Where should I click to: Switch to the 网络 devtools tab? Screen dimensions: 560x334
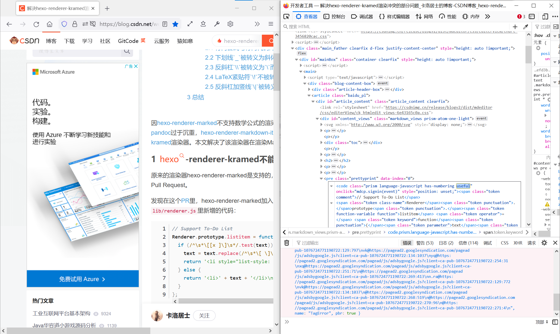[x=424, y=17]
